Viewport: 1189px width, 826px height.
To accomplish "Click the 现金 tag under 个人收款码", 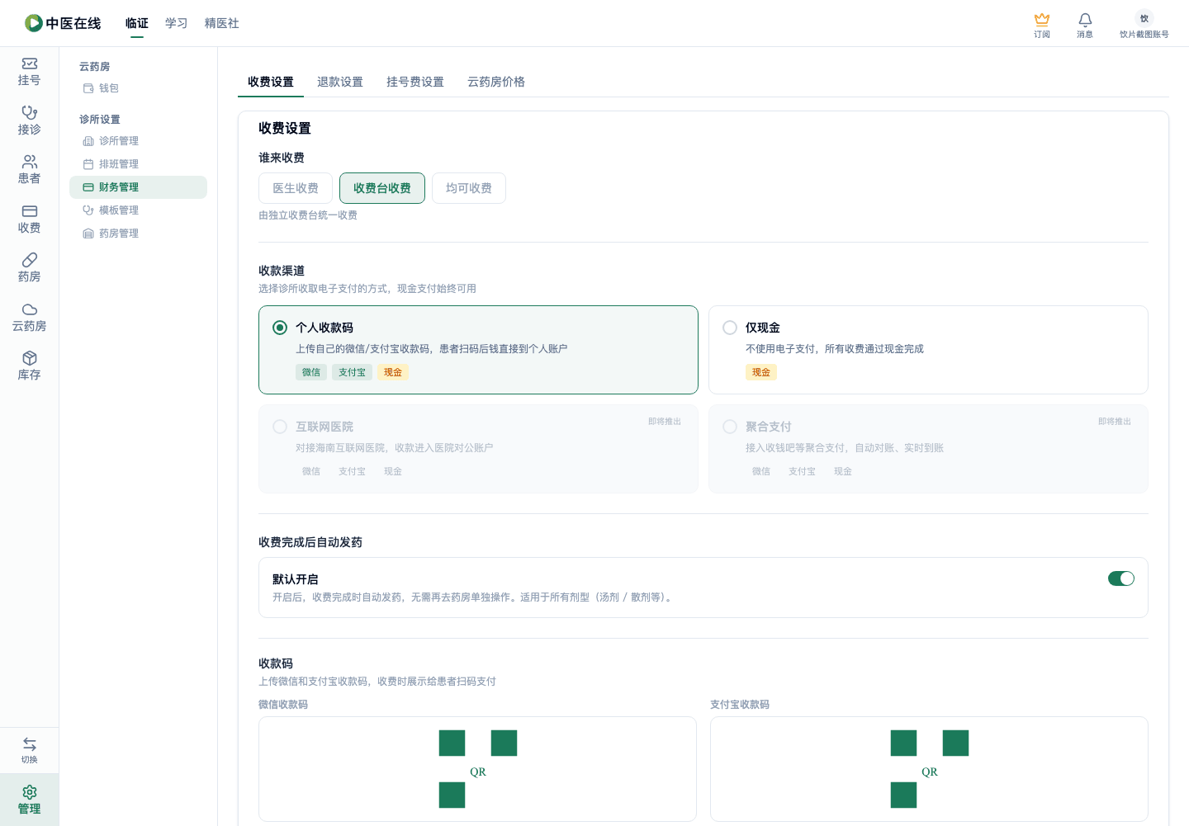I will tap(393, 372).
